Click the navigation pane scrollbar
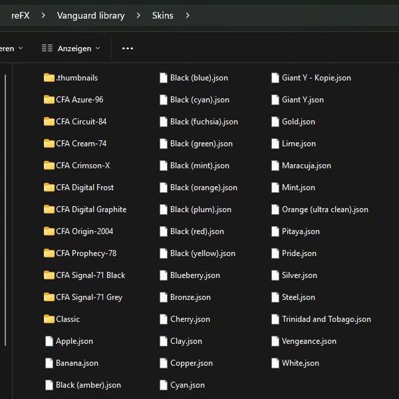 click(x=5, y=210)
